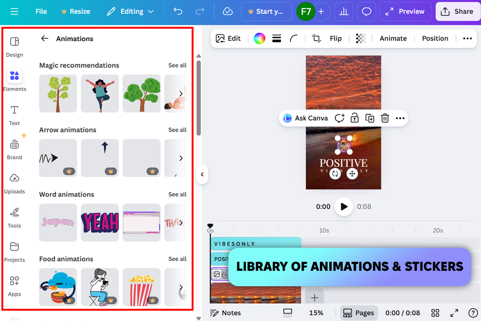The width and height of the screenshot is (481, 321).
Task: Select the Crop tool
Action: [316, 39]
